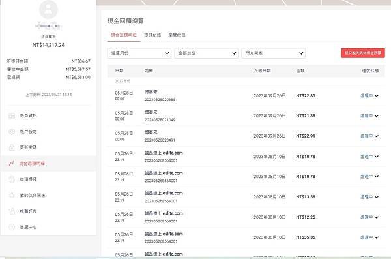Click the amount NT$35.35
Screen dimensions: 391x259
point(306,237)
